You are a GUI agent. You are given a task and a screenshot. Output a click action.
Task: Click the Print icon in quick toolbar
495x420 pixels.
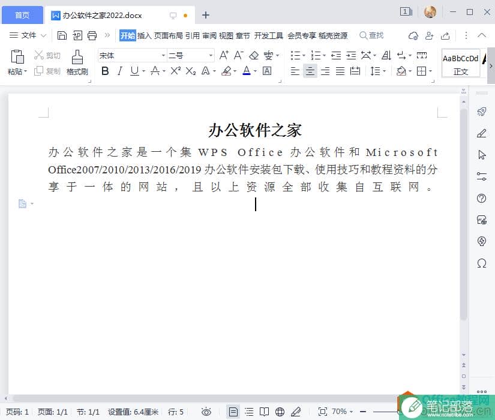[92, 35]
